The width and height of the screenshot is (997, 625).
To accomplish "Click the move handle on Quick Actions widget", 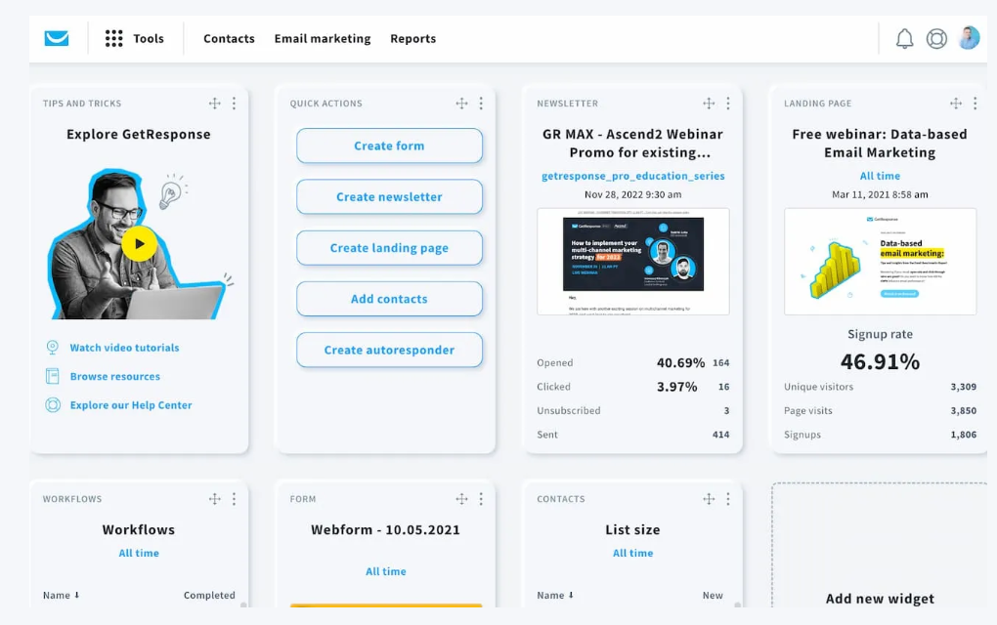I will pyautogui.click(x=461, y=104).
